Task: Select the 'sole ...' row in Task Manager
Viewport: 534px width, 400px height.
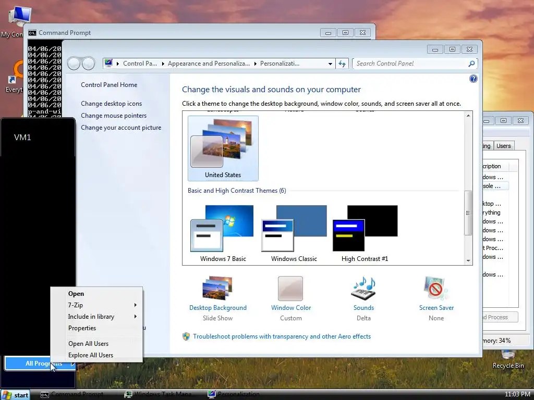Action: [495, 186]
